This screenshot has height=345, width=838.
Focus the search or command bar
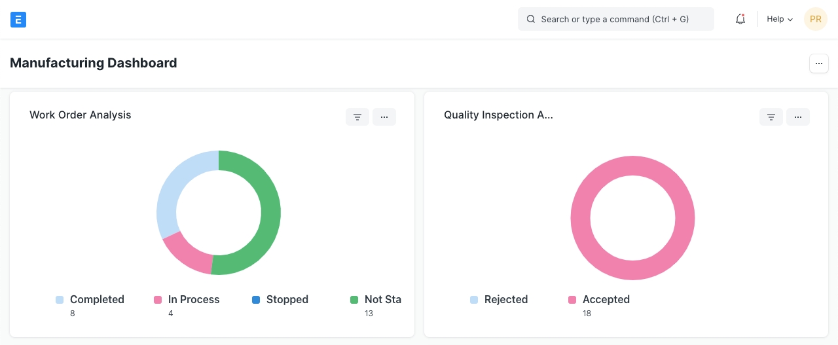point(615,20)
